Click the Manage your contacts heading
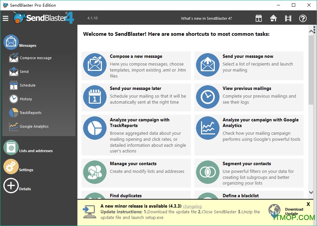Viewport: 317px width, 226px height. (133, 163)
